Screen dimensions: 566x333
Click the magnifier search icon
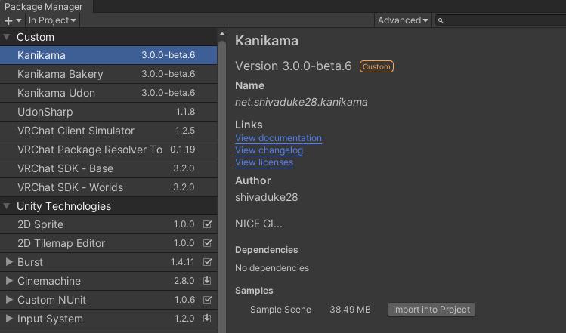click(441, 21)
